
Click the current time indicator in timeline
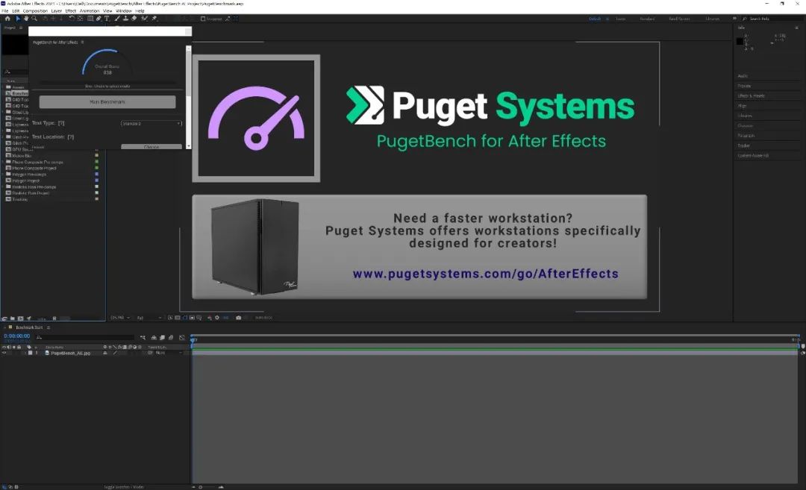(193, 340)
